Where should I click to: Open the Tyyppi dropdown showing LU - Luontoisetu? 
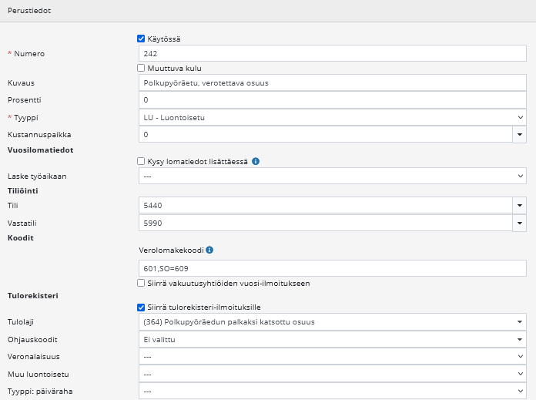coord(331,117)
